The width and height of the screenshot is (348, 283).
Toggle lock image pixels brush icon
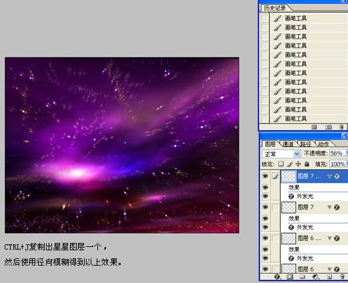pyautogui.click(x=289, y=164)
